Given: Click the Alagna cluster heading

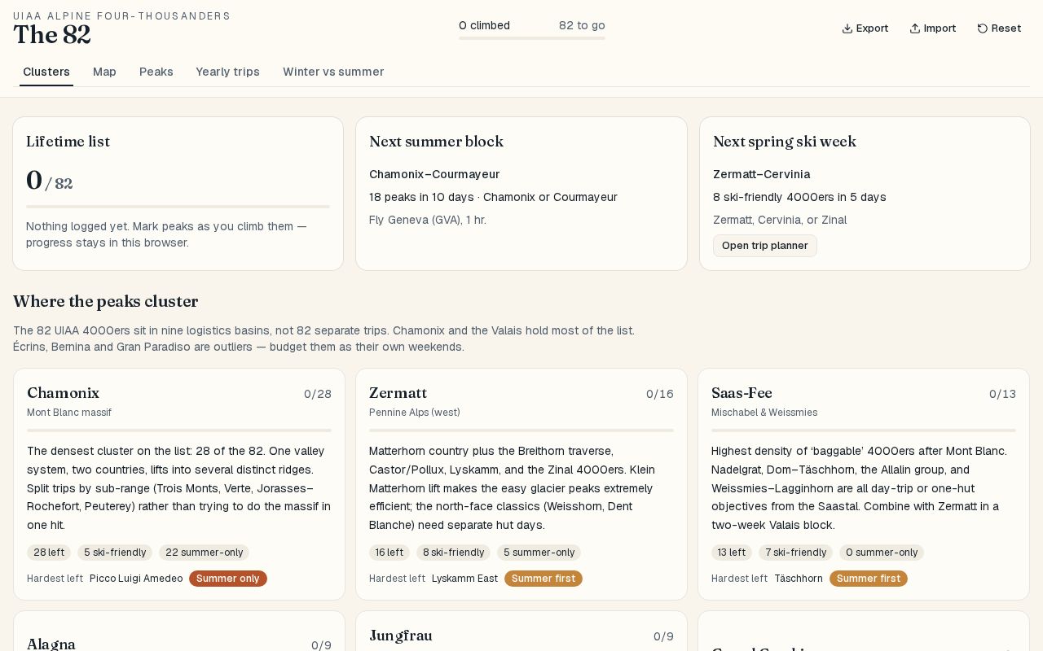Looking at the screenshot, I should [51, 644].
